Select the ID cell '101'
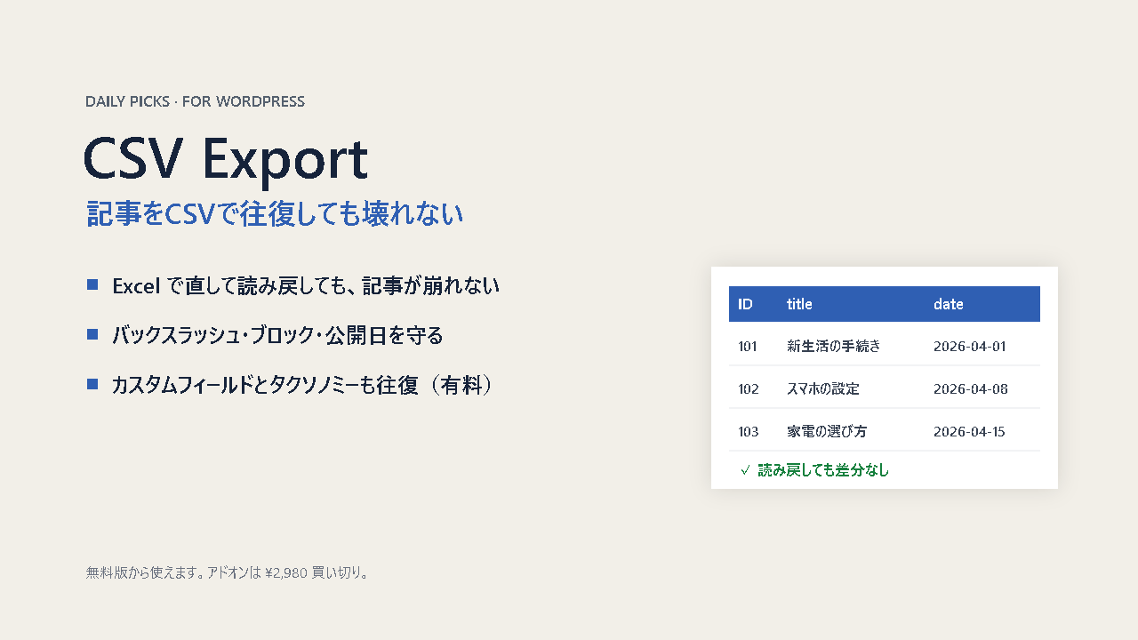This screenshot has width=1138, height=640. click(x=748, y=347)
